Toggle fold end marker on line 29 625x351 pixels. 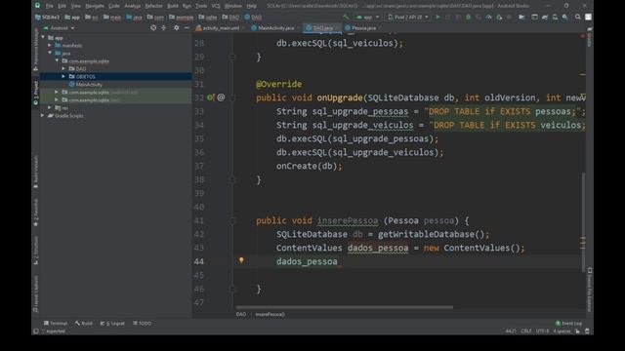(x=232, y=57)
